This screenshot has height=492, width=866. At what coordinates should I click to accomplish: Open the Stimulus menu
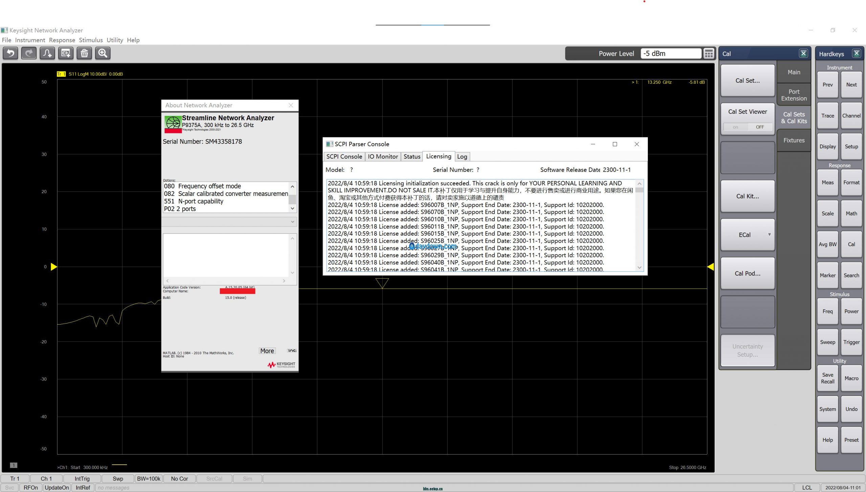[x=91, y=40]
